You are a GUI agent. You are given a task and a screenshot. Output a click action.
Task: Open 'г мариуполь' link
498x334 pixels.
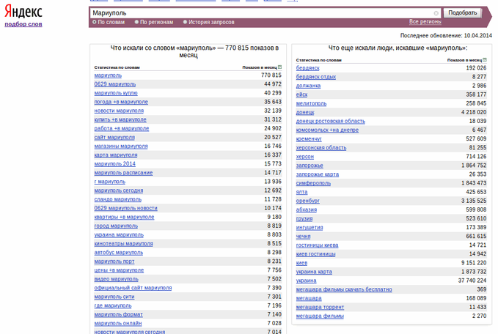(110, 182)
